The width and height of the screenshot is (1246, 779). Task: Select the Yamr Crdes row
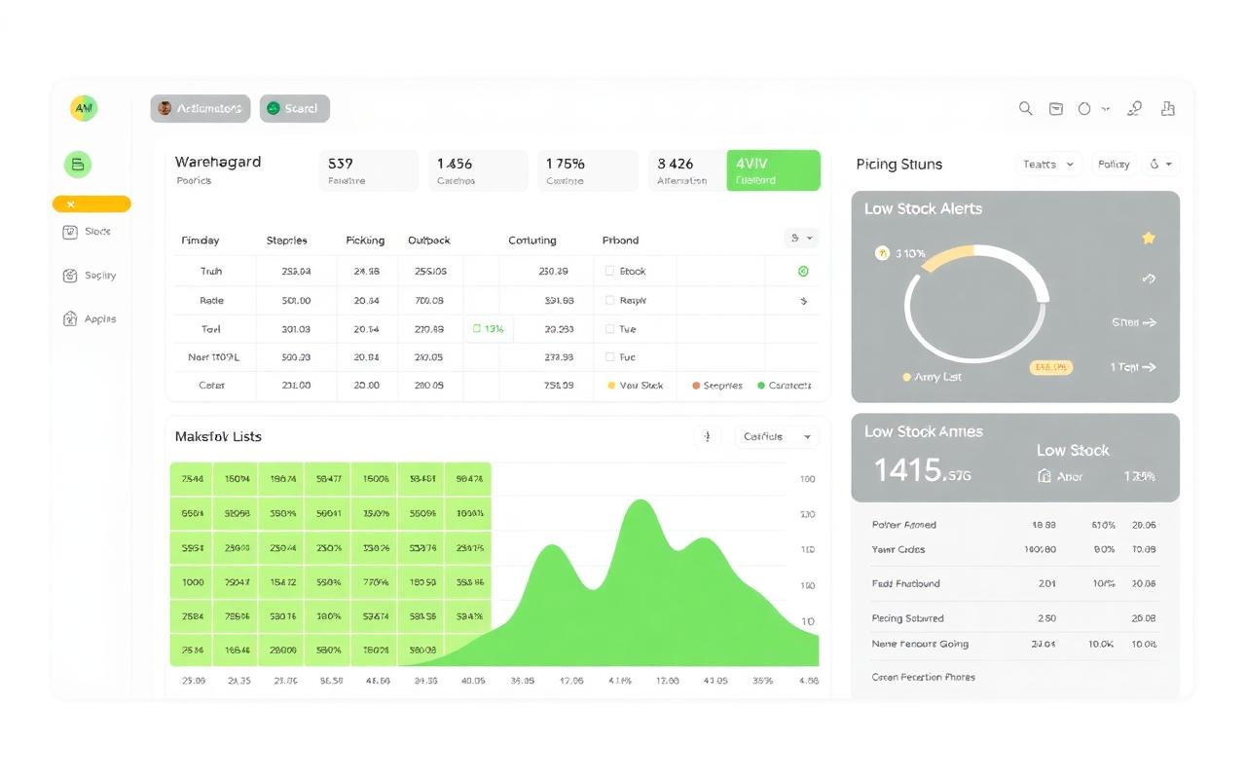point(1015,550)
